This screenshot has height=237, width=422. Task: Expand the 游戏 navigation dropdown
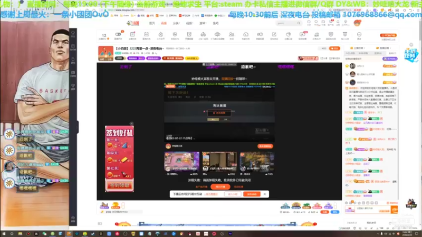(x=203, y=23)
